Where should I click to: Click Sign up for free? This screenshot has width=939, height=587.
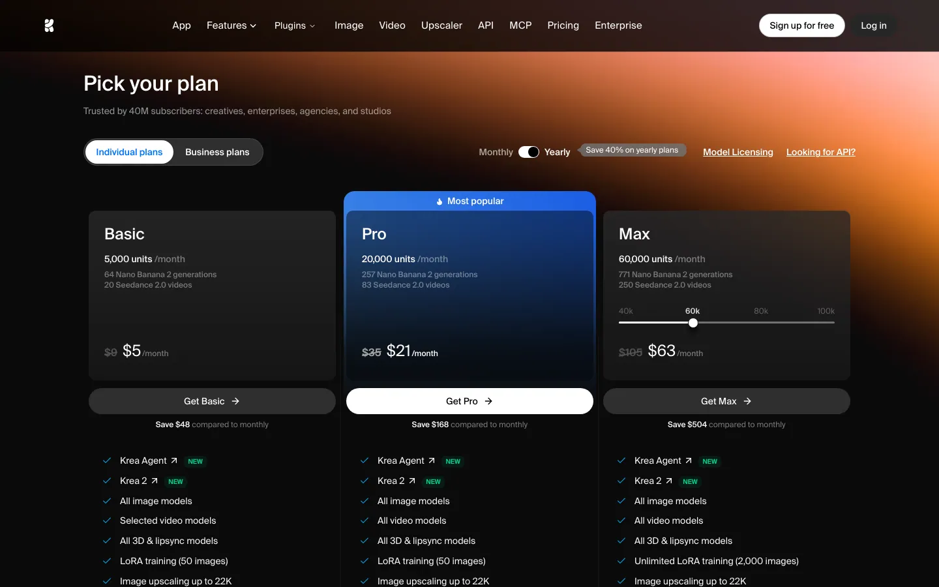pos(802,25)
